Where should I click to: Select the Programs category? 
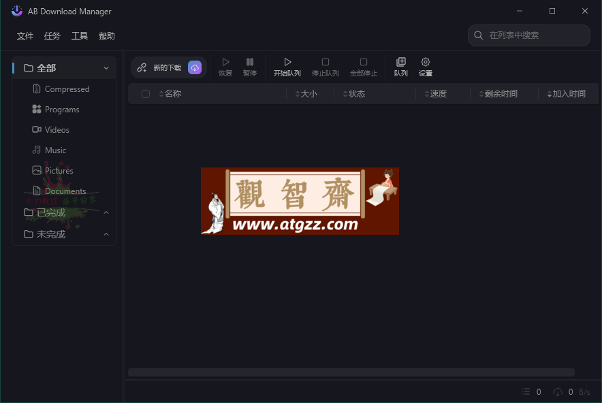click(x=64, y=110)
